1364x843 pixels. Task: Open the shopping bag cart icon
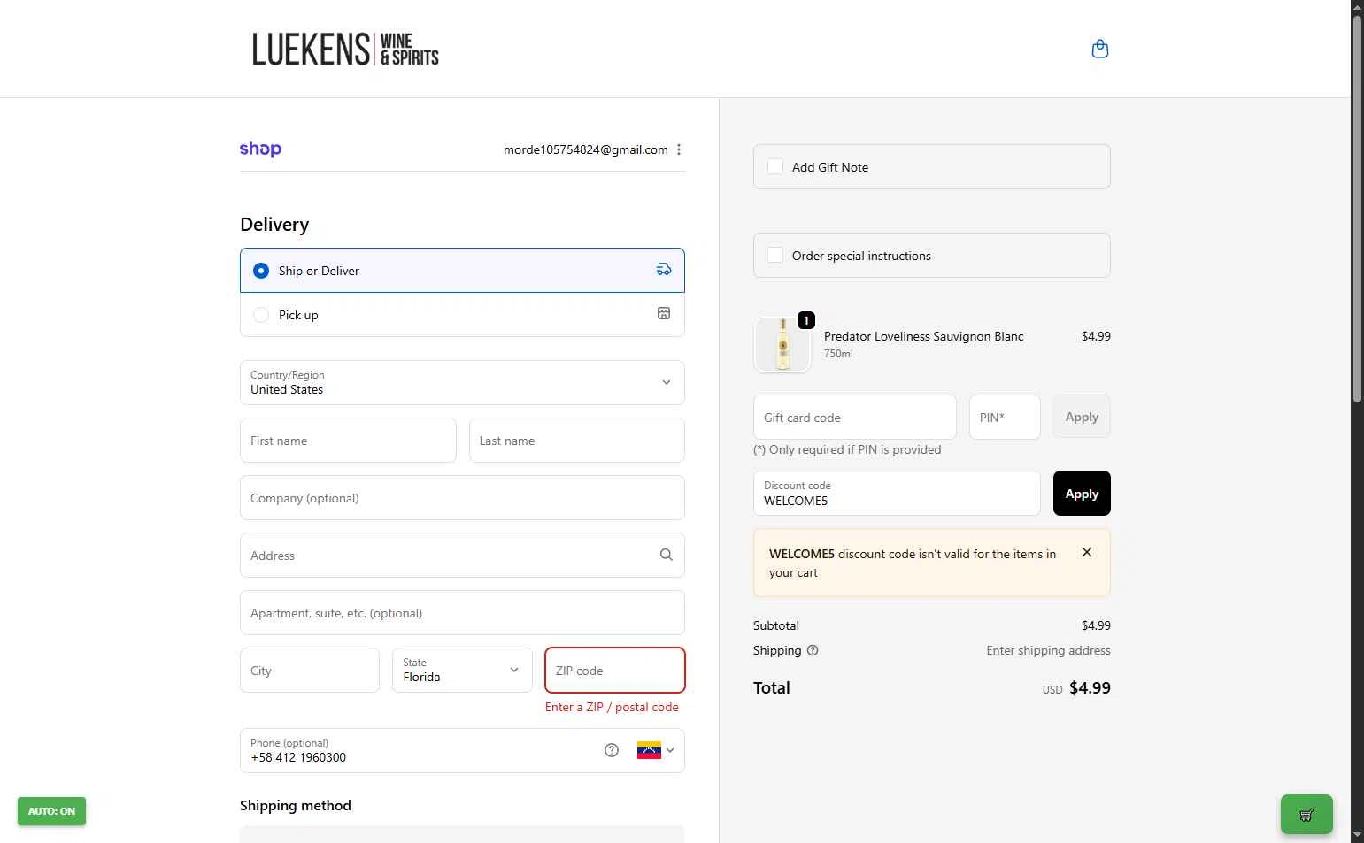(1100, 49)
